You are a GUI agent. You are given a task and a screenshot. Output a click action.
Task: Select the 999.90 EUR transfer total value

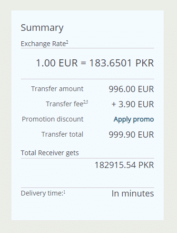point(131,135)
